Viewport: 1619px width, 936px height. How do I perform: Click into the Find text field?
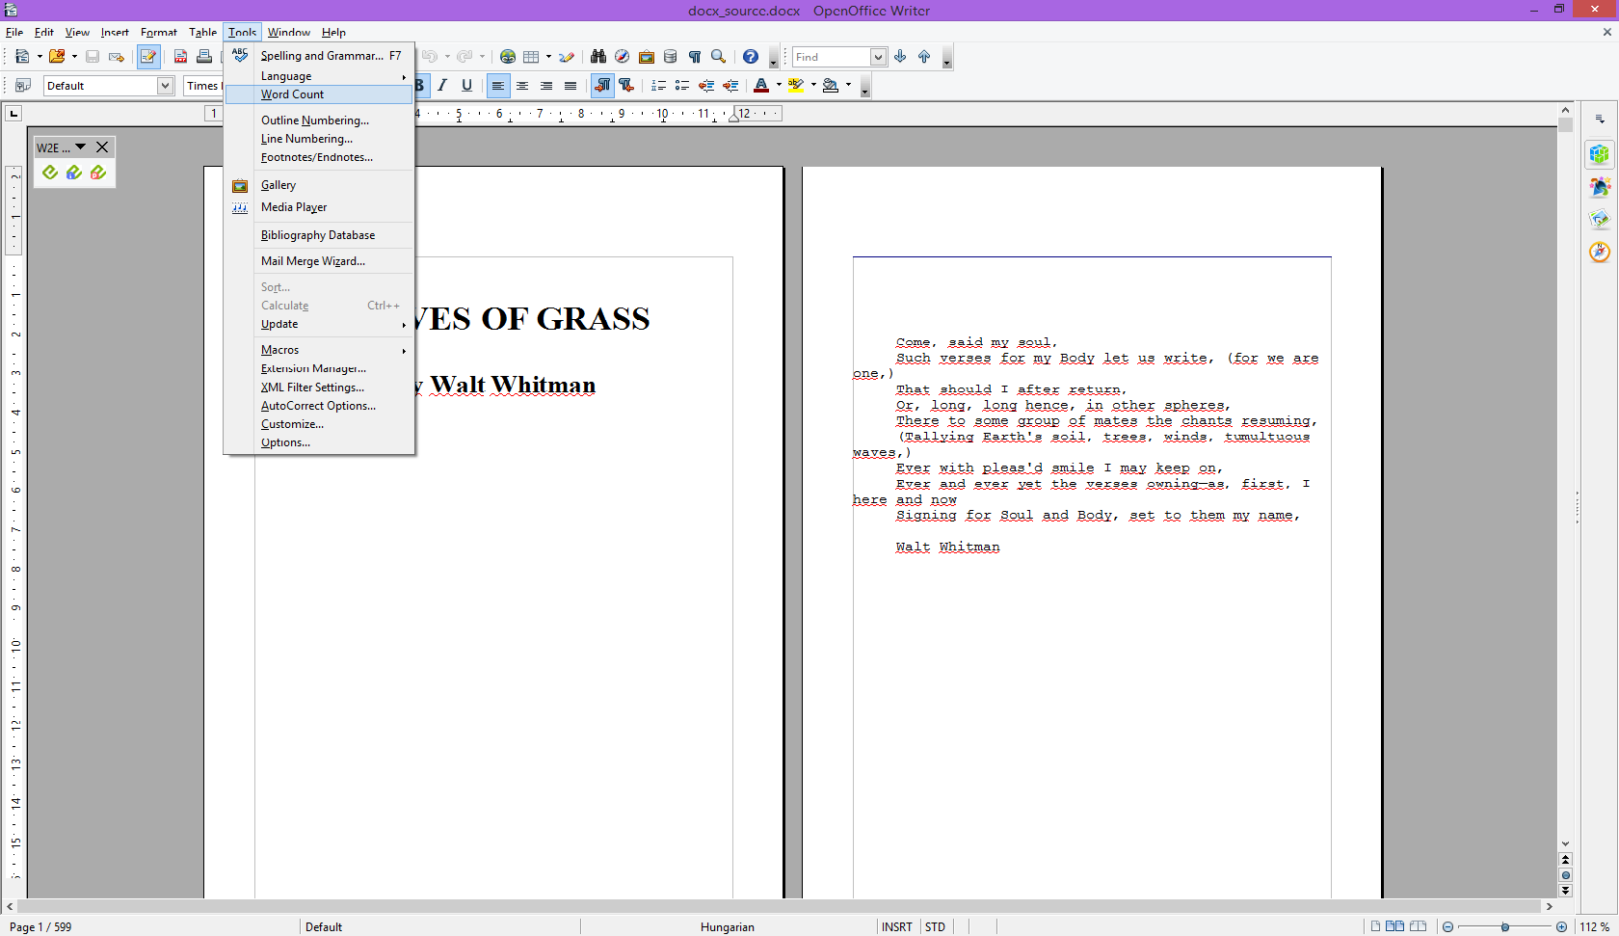coord(832,57)
